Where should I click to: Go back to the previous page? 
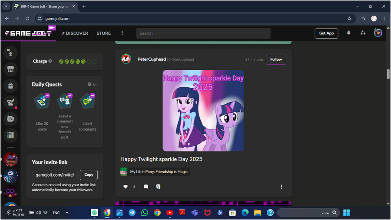7,18
